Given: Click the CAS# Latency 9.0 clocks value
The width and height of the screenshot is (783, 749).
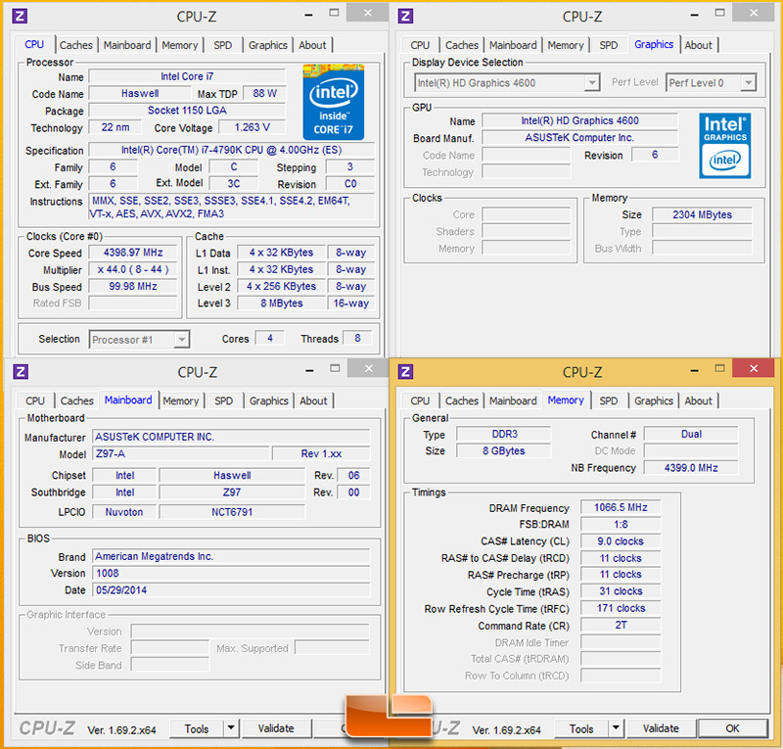Looking at the screenshot, I should tap(621, 541).
